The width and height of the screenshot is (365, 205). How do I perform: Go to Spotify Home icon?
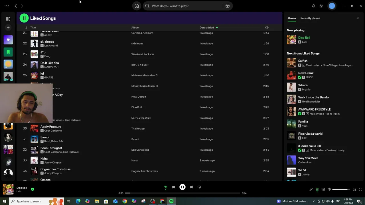pos(137,6)
